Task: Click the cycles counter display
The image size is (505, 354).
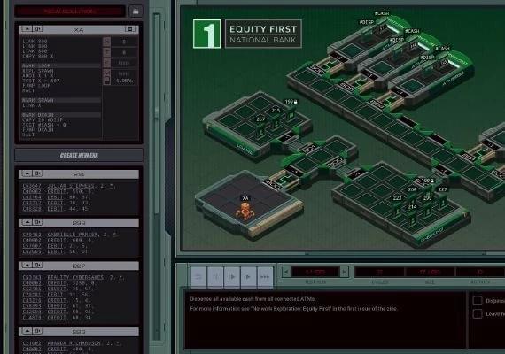Action: [380, 272]
